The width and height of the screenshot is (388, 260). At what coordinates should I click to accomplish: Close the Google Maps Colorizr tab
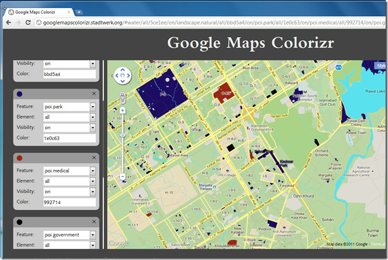(x=69, y=12)
